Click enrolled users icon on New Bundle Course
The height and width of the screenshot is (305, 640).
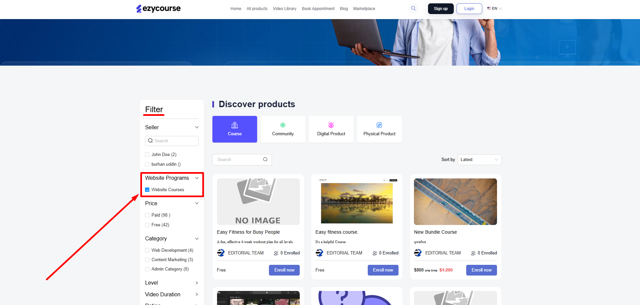pyautogui.click(x=473, y=253)
